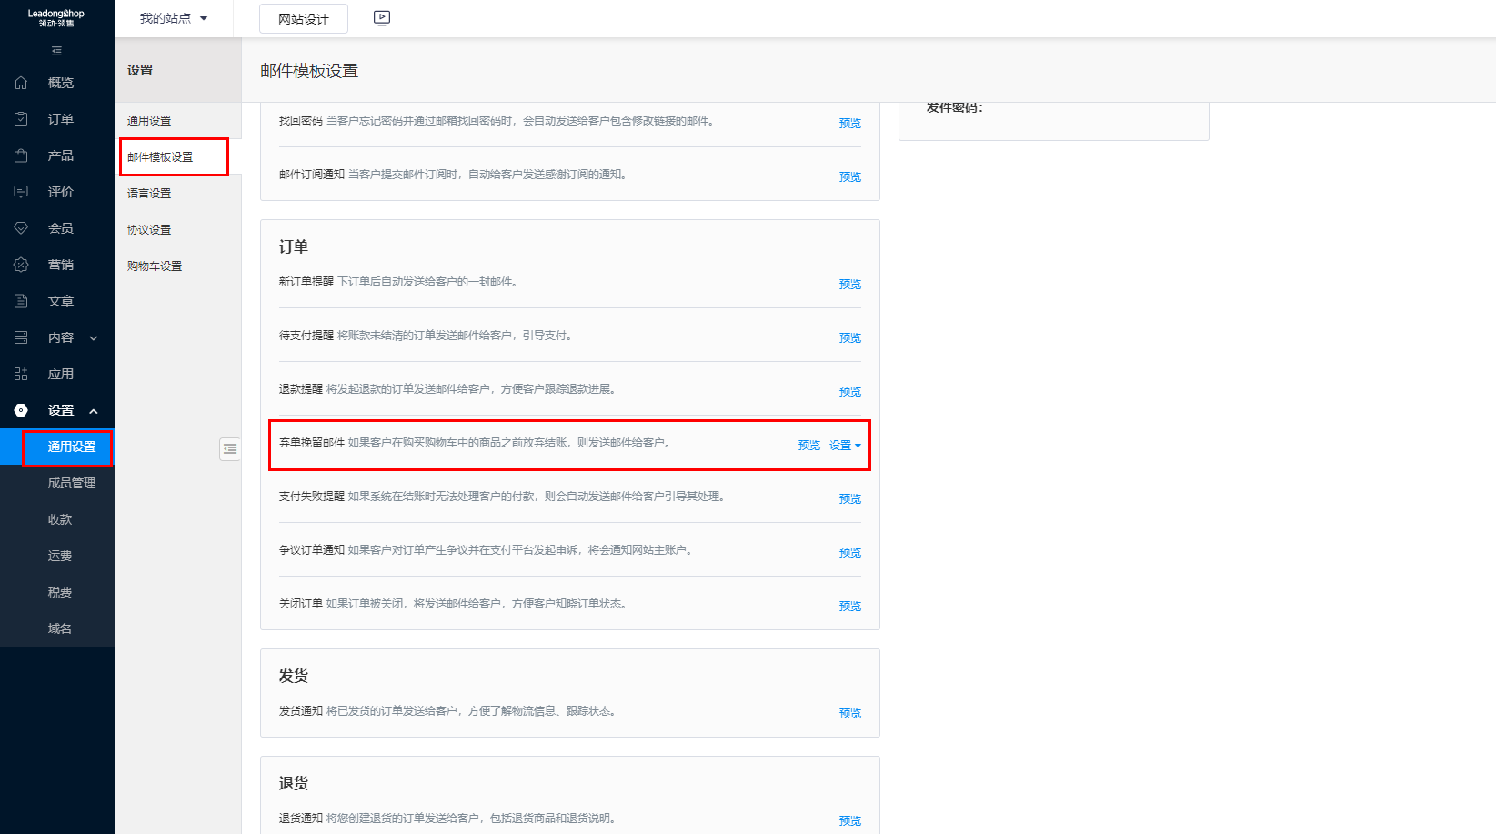This screenshot has height=834, width=1496.
Task: Toggle the settings sub-panel collapse button
Action: 230,448
